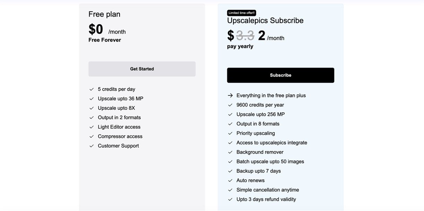Click checkmark next to Upto 3 days refund validity
The height and width of the screenshot is (211, 424).
point(230,199)
